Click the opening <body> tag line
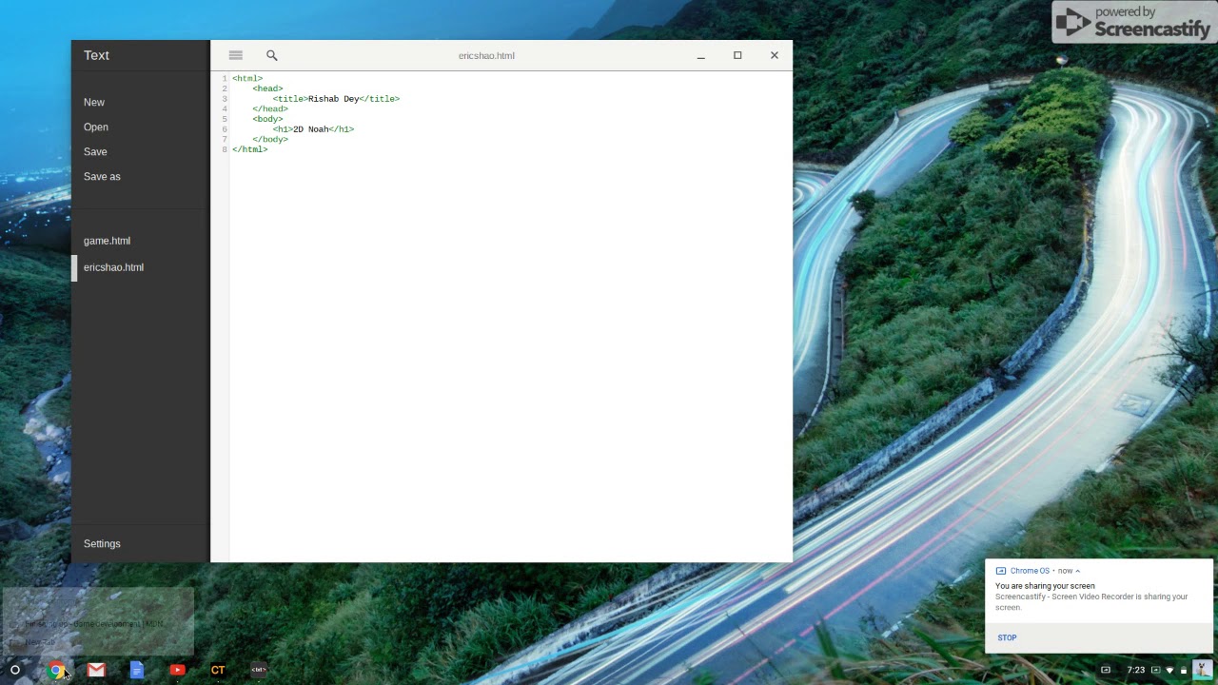This screenshot has width=1218, height=685. [268, 119]
